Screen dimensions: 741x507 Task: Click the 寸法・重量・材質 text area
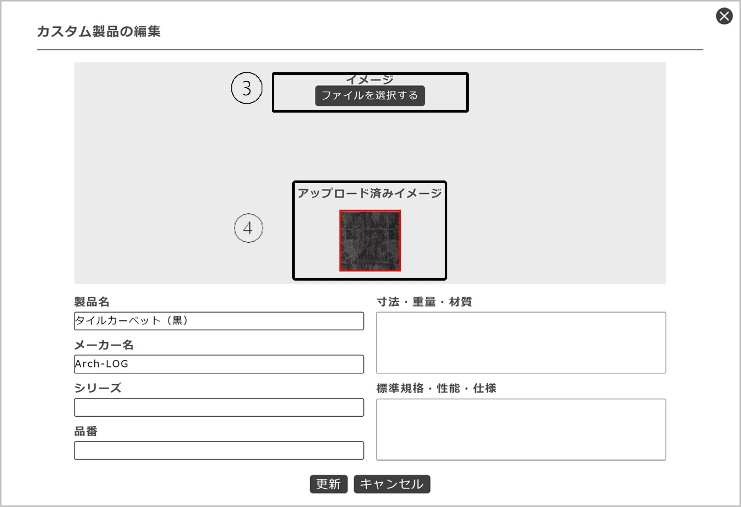521,342
